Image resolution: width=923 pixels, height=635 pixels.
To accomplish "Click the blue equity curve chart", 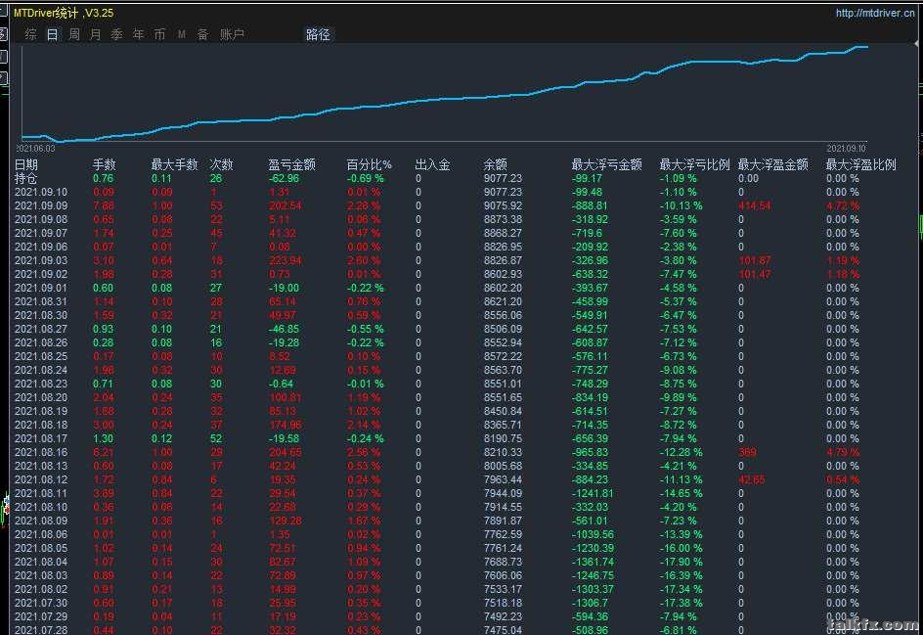I will click(x=445, y=93).
